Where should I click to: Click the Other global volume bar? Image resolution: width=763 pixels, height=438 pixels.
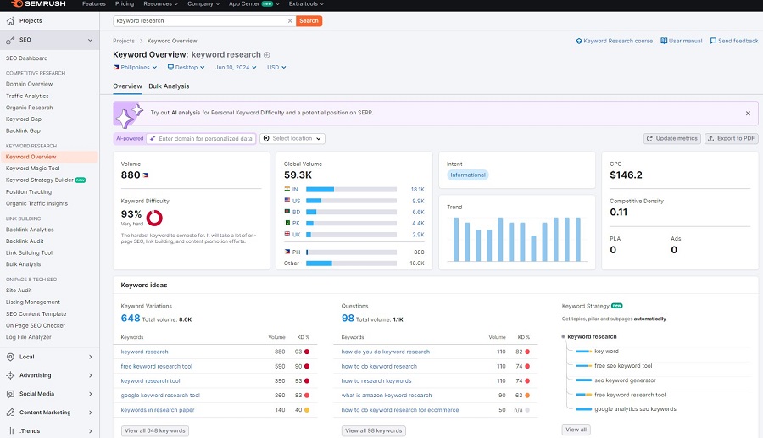(351, 263)
